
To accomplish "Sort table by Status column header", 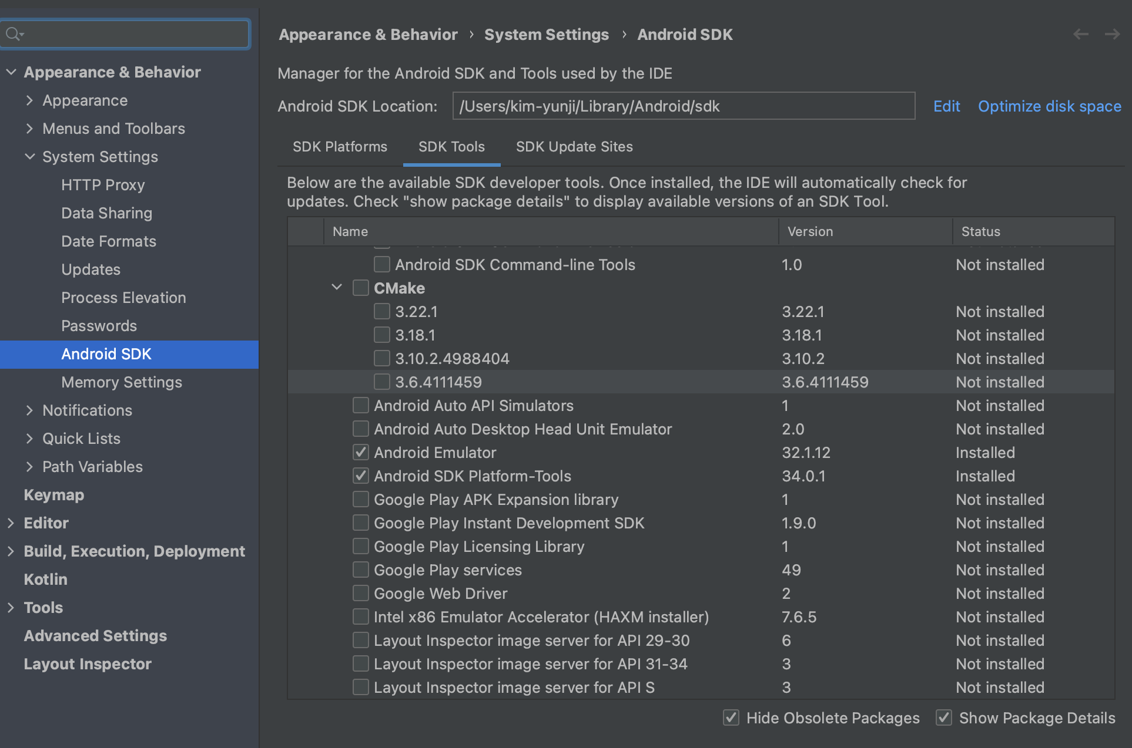I will [1033, 231].
